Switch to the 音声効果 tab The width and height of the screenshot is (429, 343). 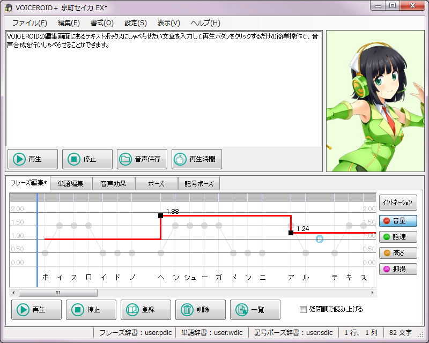[x=114, y=184]
